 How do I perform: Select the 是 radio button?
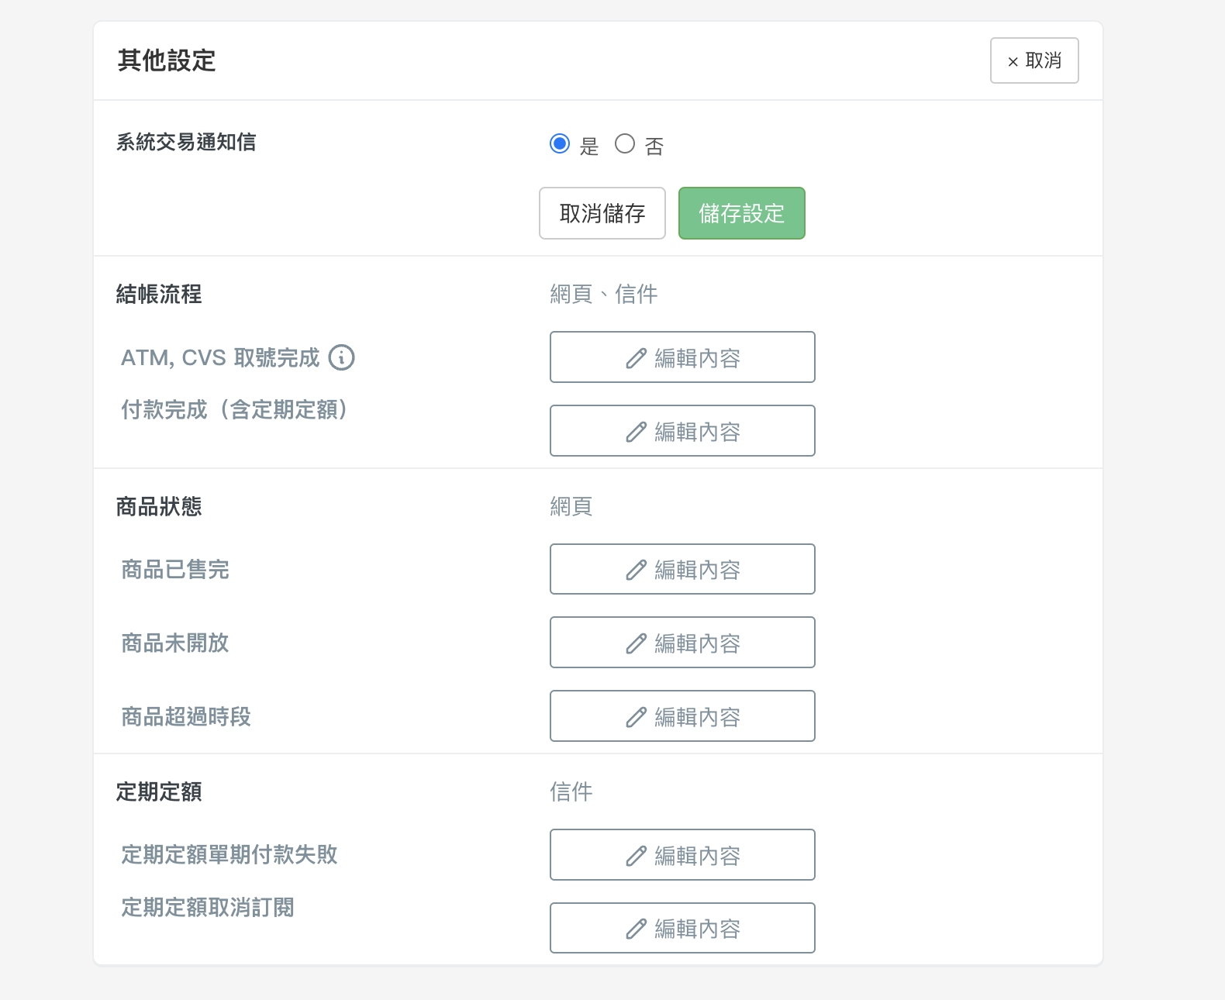tap(560, 143)
